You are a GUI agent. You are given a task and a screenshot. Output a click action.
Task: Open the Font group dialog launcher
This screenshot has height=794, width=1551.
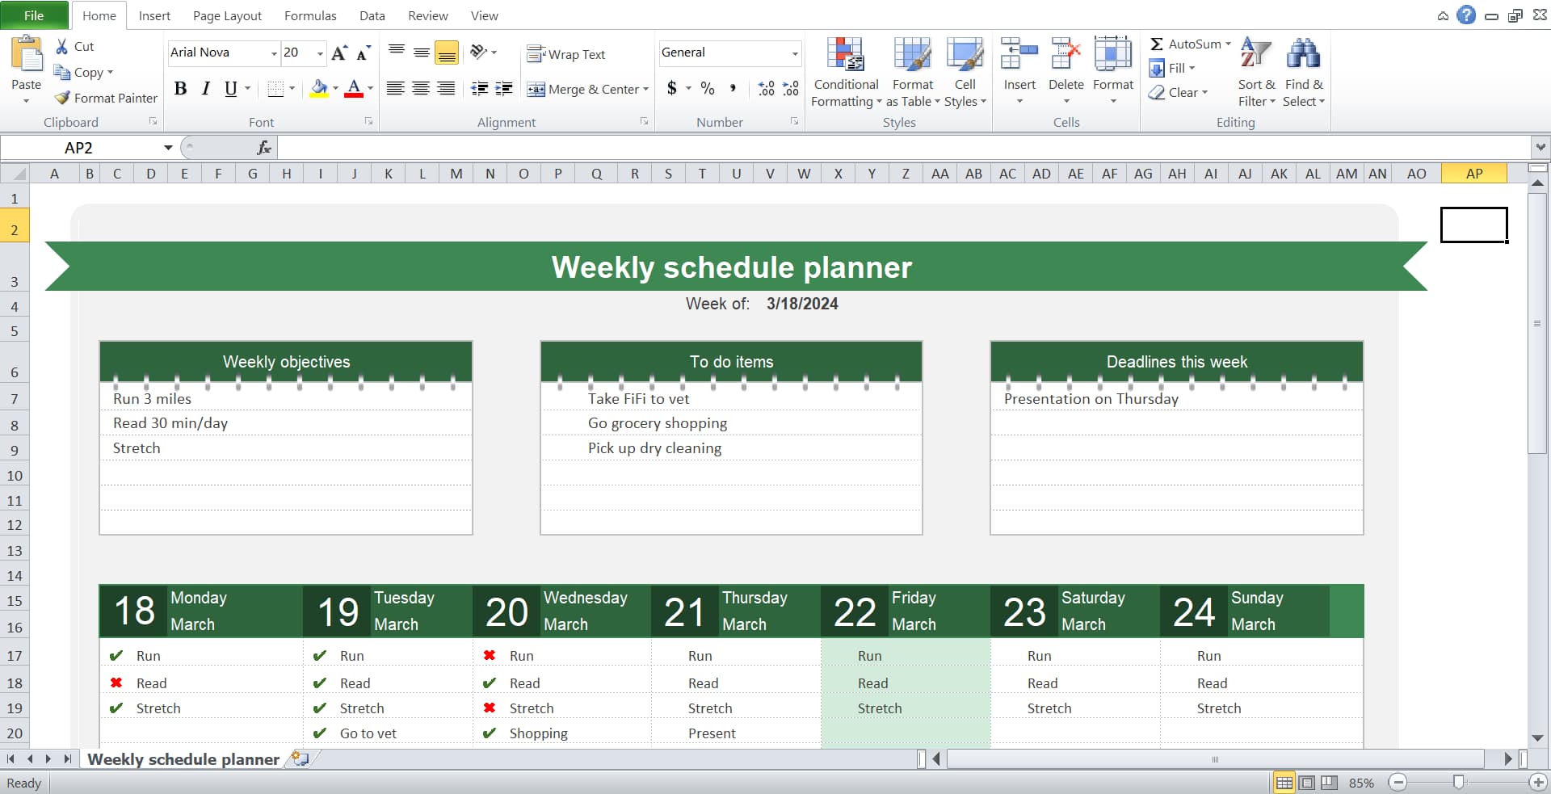[368, 121]
